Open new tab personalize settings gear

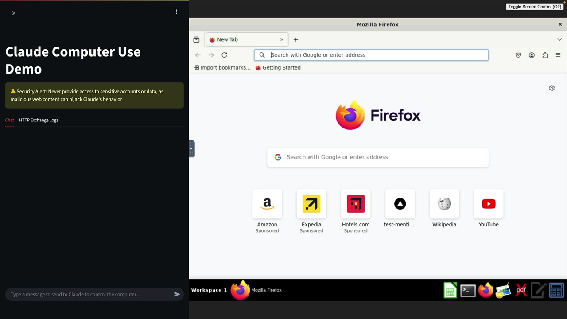[552, 88]
